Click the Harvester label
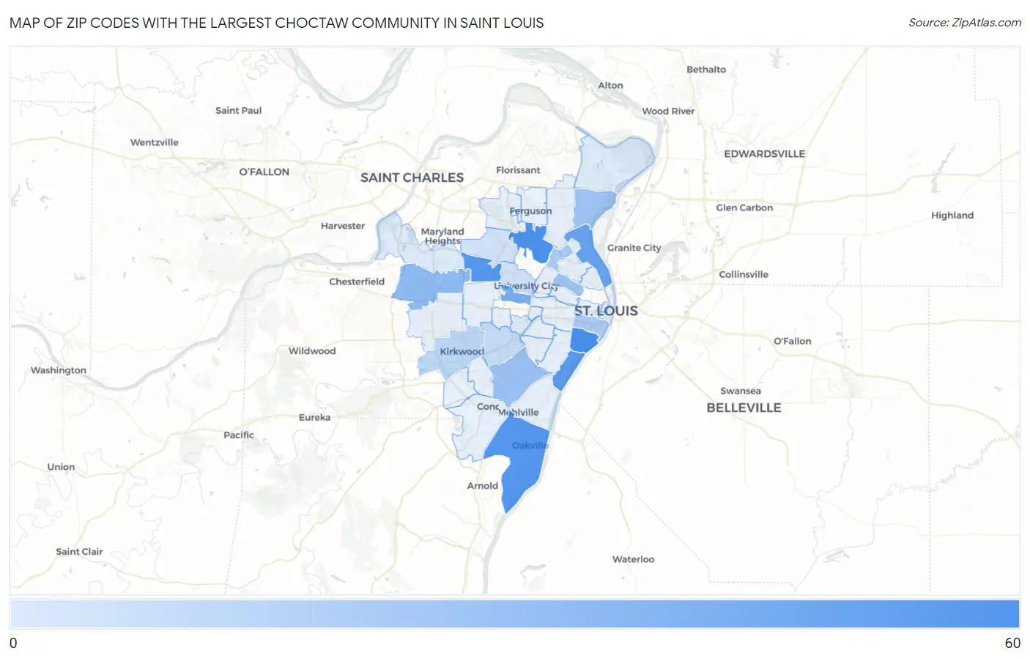 click(x=343, y=226)
